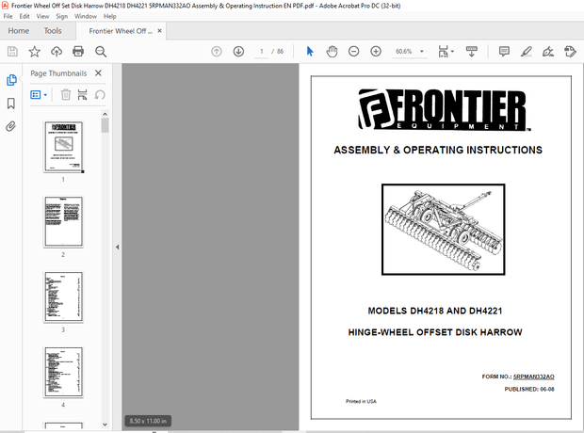Expand the page display options dropdown arrow

(452, 52)
